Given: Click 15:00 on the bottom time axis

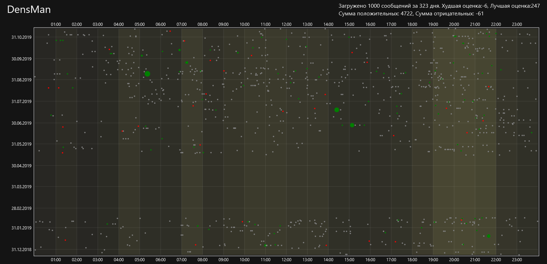Looking at the screenshot, I should 349,260.
